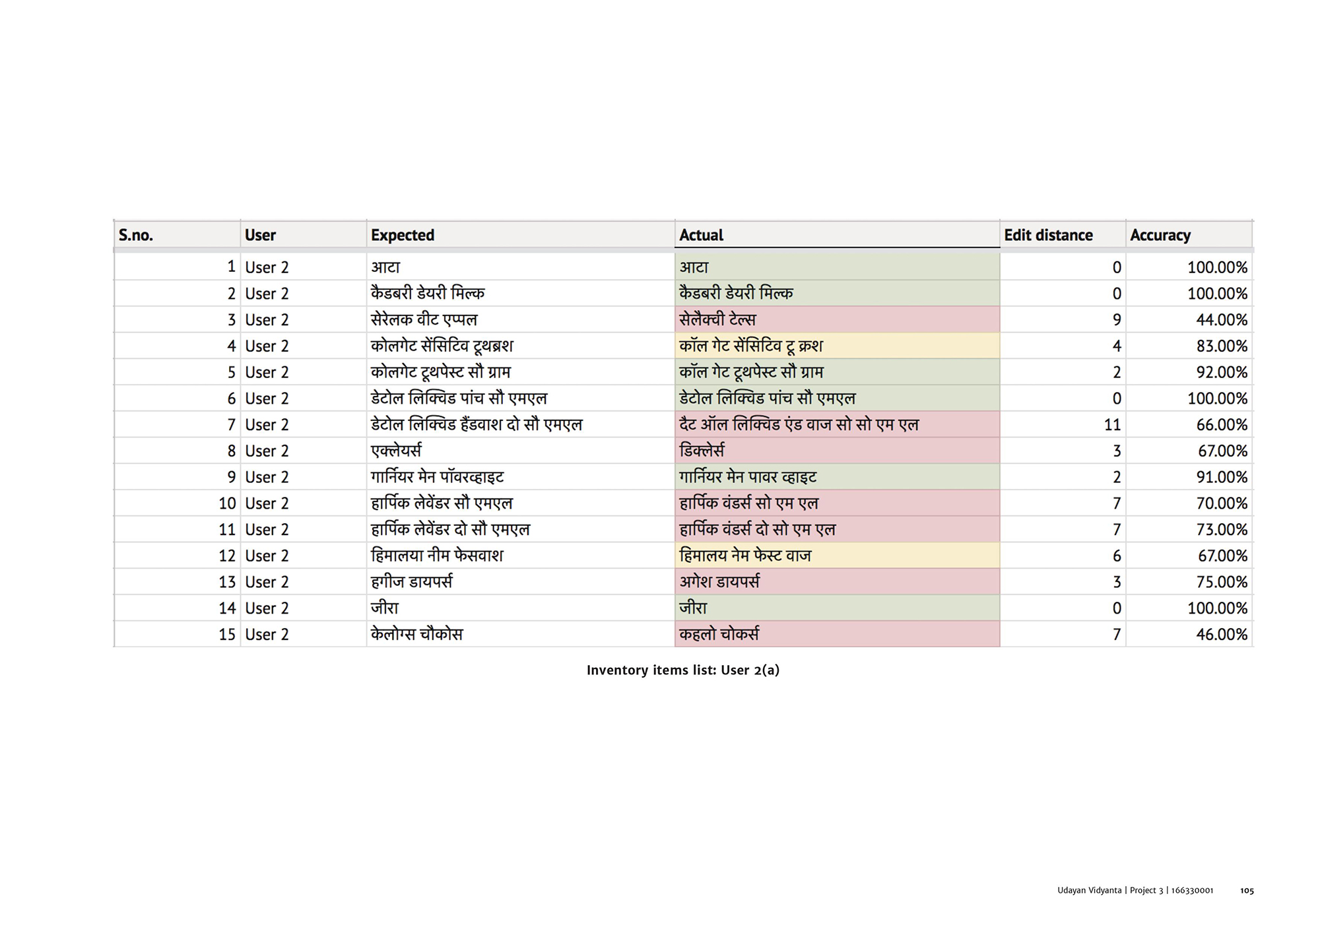Click the Accuracy column header
Viewport: 1320px width, 933px height.
[1160, 235]
